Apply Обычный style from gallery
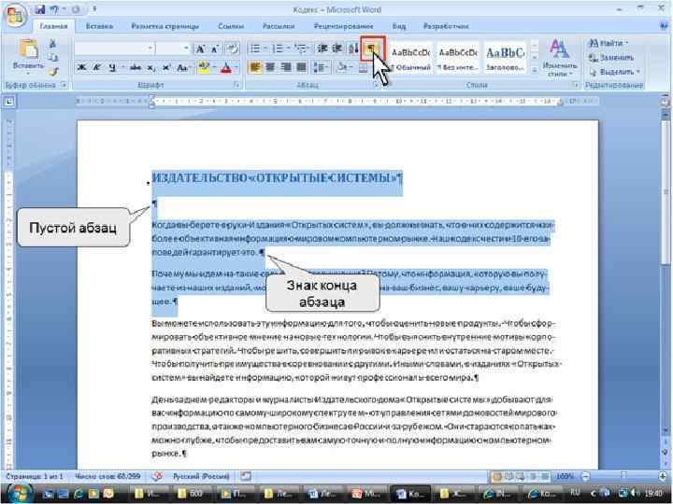673x504 pixels. click(x=410, y=58)
